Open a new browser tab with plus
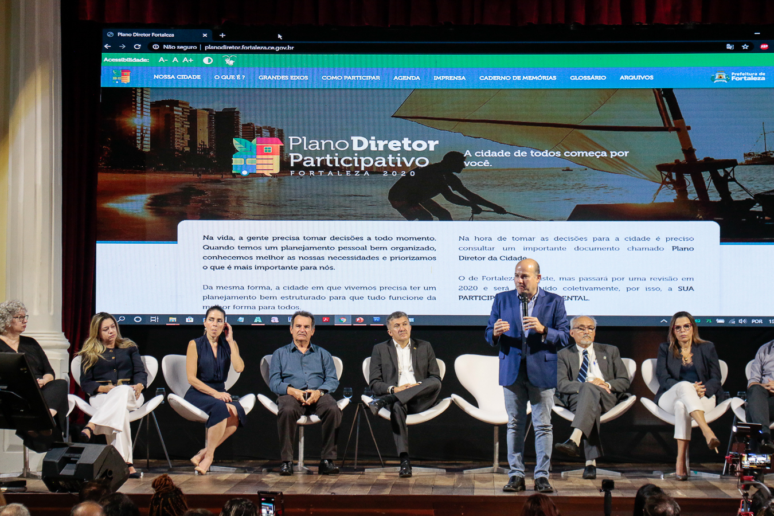The width and height of the screenshot is (774, 516). tap(222, 35)
